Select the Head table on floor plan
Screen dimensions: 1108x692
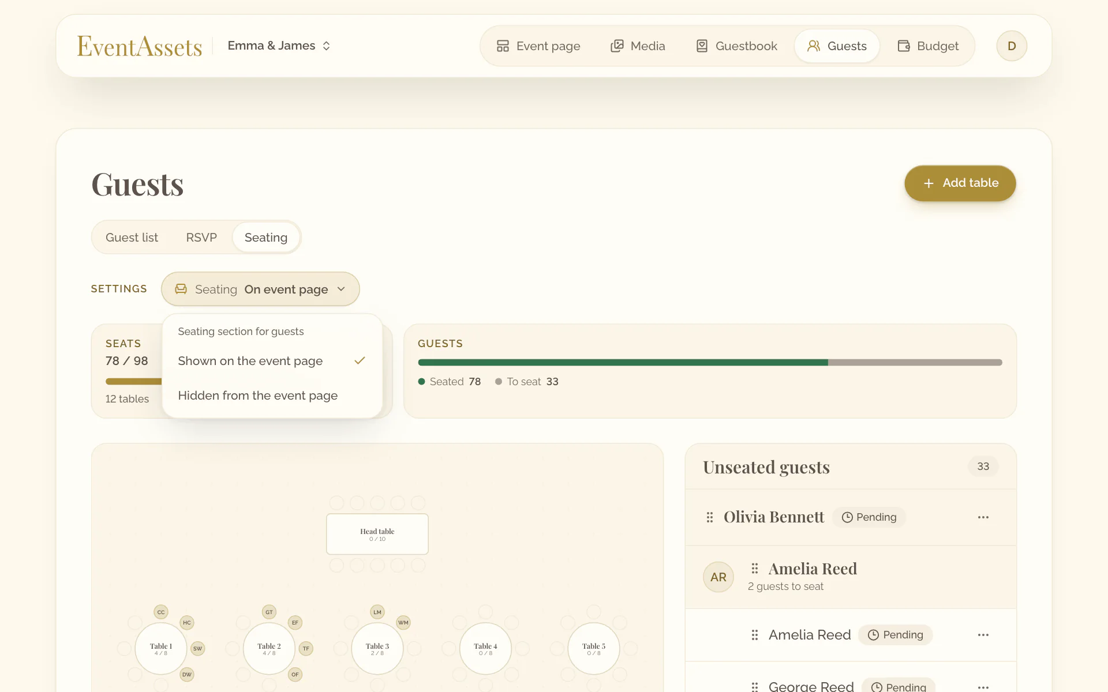(377, 534)
